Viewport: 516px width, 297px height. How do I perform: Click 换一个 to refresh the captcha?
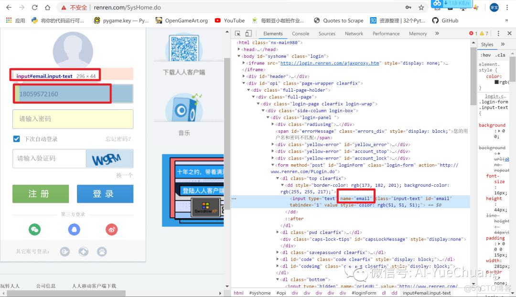pyautogui.click(x=124, y=175)
